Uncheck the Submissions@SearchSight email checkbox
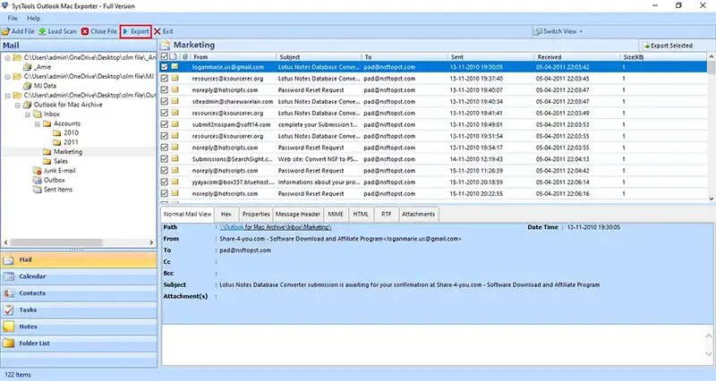The height and width of the screenshot is (381, 716). click(x=165, y=159)
